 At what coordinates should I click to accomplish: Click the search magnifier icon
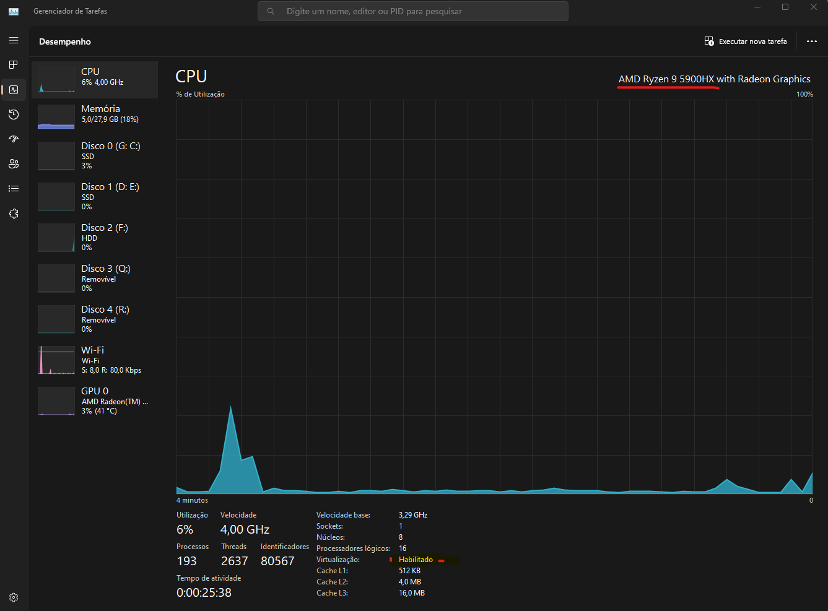pyautogui.click(x=271, y=11)
